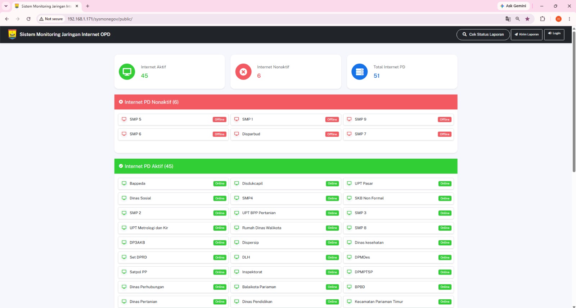Select the Sistem Monitoring Jaringan browser tab
The height and width of the screenshot is (308, 576).
click(x=47, y=6)
